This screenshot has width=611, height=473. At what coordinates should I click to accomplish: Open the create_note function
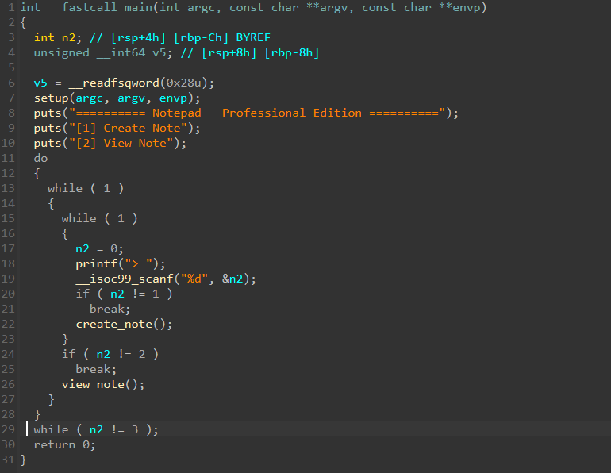coord(113,324)
